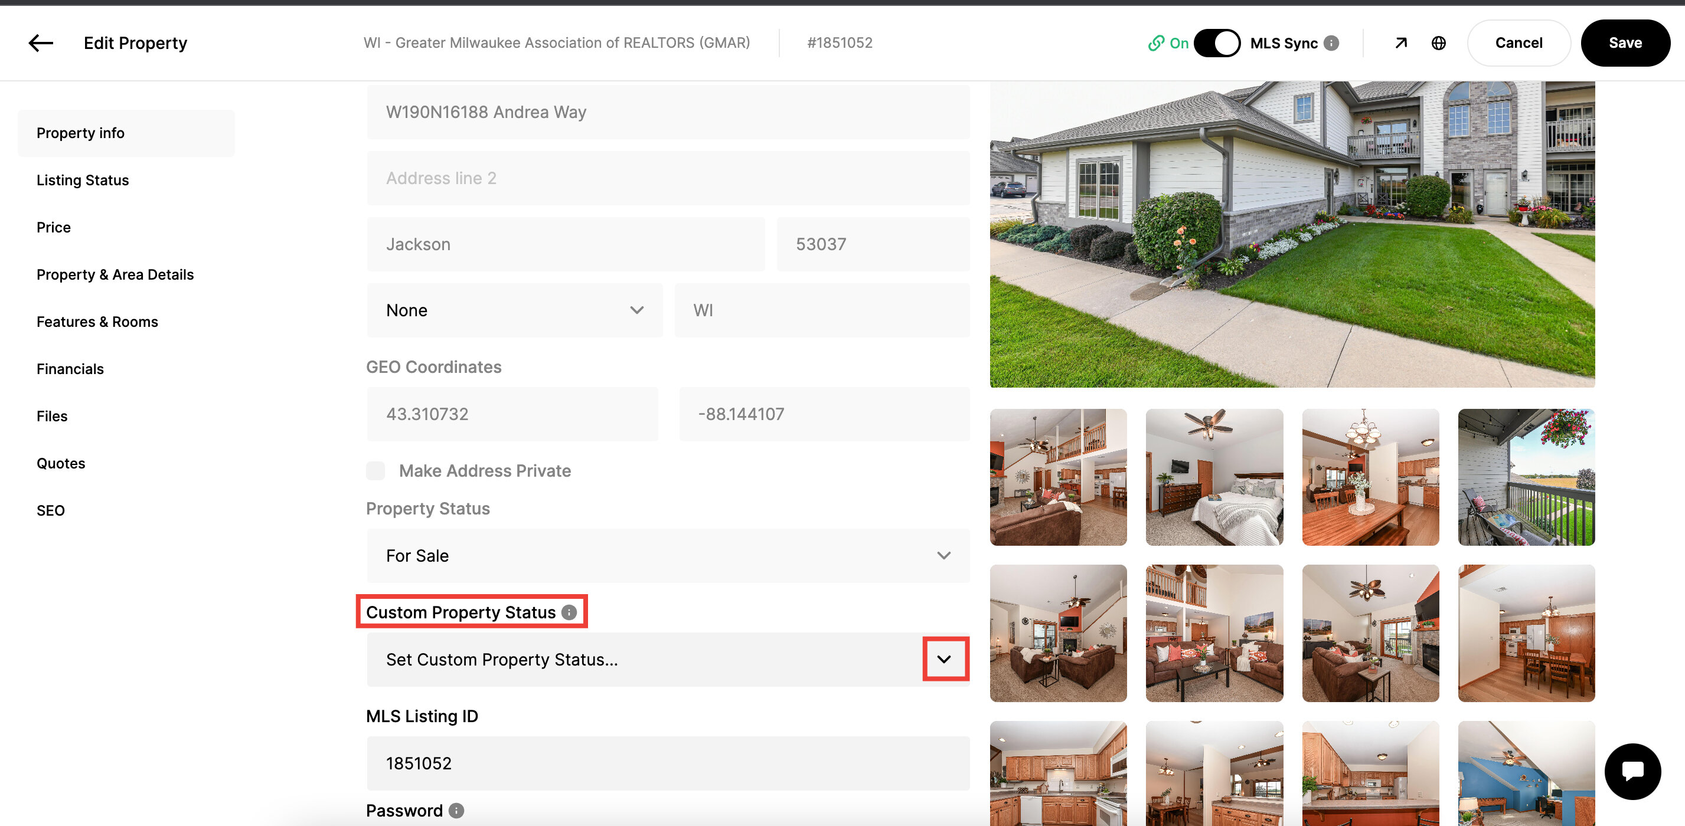Click the Custom Property Status info icon
The height and width of the screenshot is (826, 1685).
point(569,612)
